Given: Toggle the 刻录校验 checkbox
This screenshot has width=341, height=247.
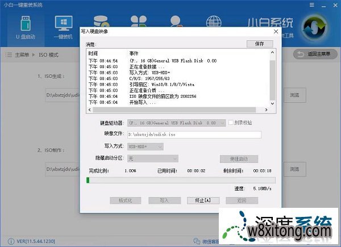Looking at the screenshot, I should 231,123.
